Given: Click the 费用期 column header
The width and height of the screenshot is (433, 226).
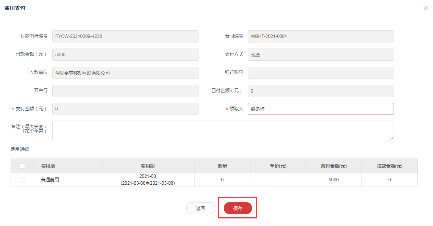Looking at the screenshot, I should pos(148,166).
